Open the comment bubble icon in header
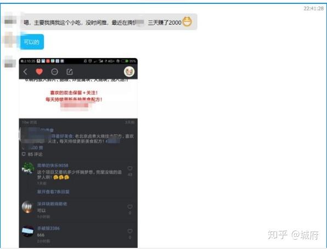 point(54,72)
